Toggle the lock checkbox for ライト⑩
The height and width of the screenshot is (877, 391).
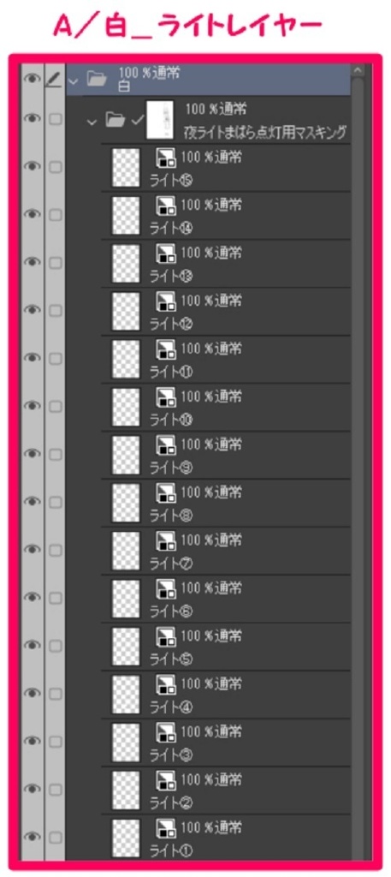pos(55,406)
